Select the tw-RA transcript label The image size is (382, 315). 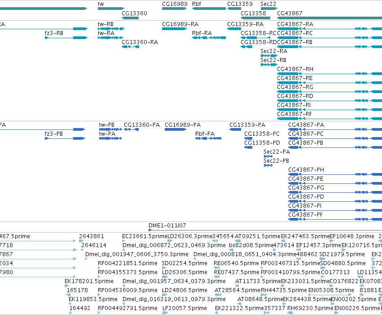tap(106, 33)
